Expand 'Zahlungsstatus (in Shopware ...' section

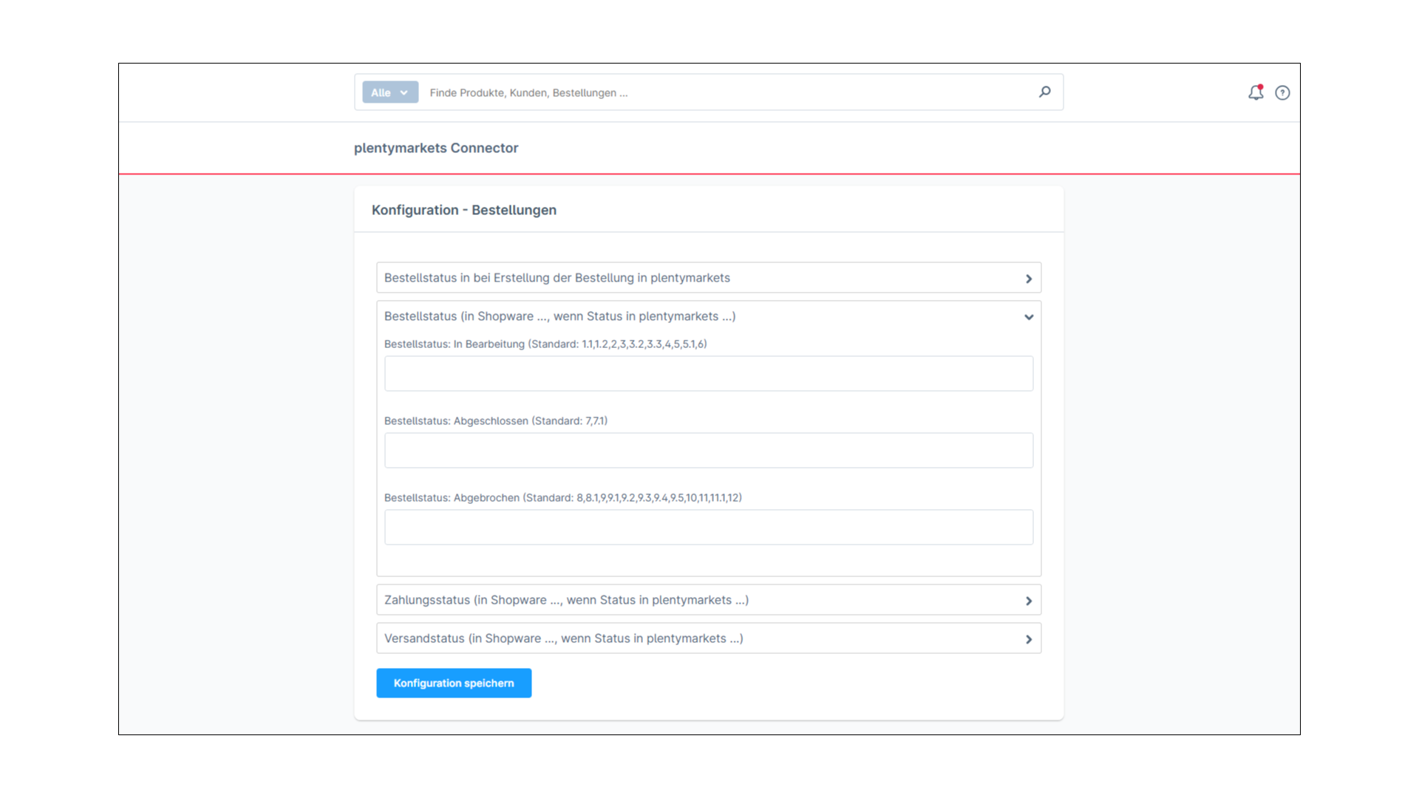coord(709,600)
